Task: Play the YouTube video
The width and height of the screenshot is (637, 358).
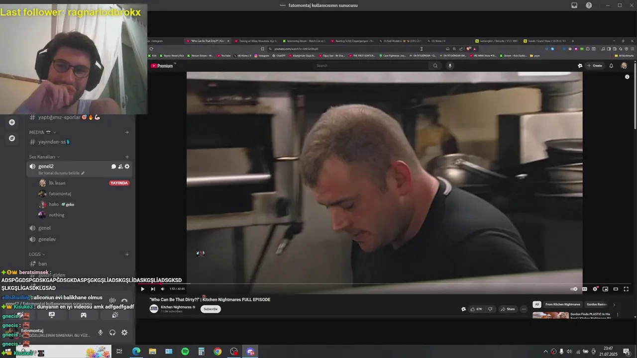Action: [142, 289]
